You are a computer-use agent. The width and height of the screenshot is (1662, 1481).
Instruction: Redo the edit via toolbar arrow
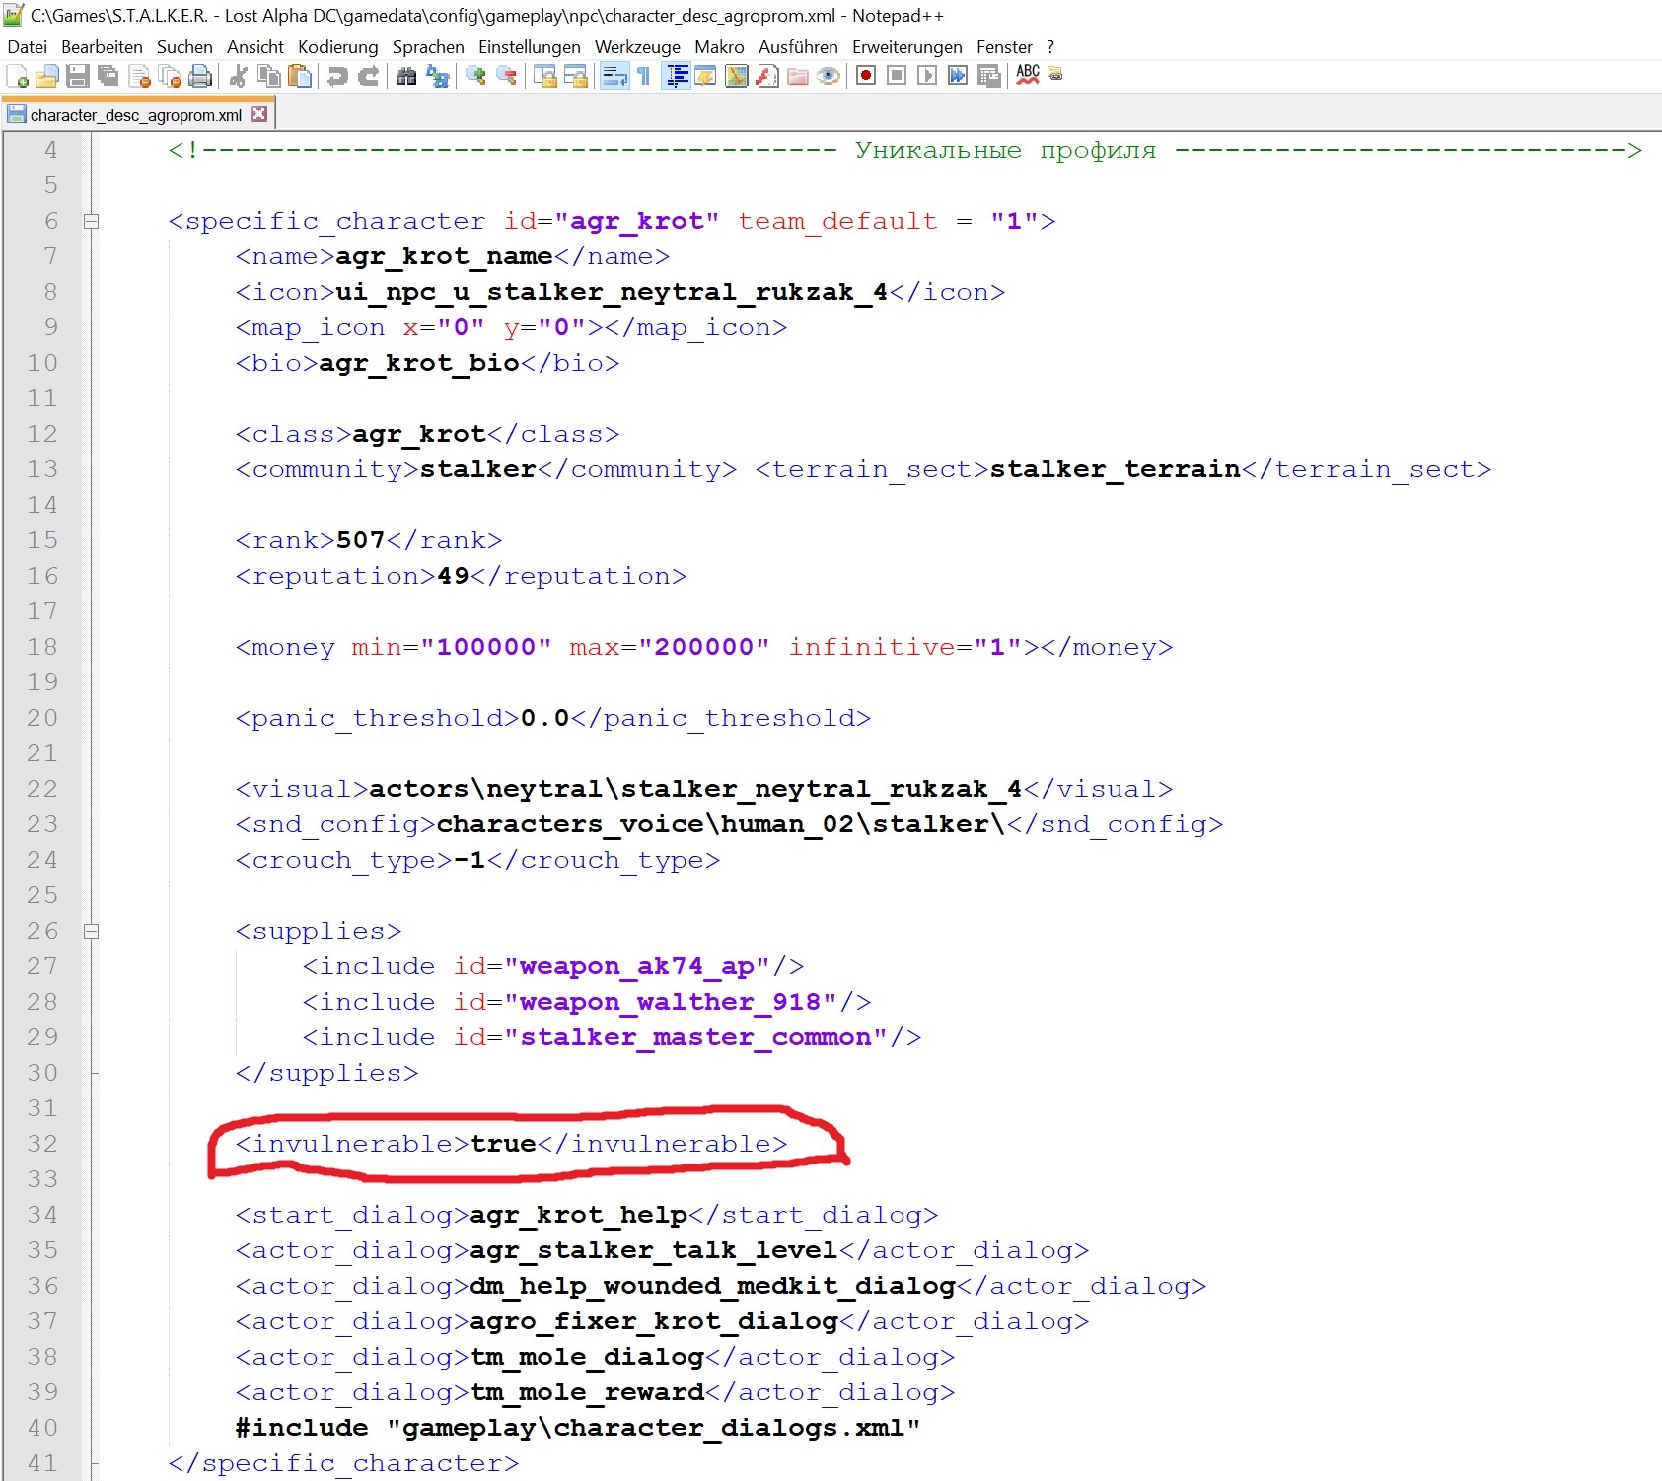click(368, 76)
